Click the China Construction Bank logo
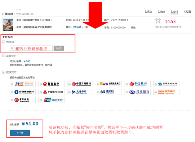Screen dimensions: 195x142 24,92
